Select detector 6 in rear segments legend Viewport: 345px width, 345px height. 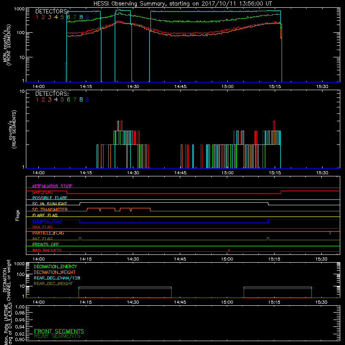point(69,100)
